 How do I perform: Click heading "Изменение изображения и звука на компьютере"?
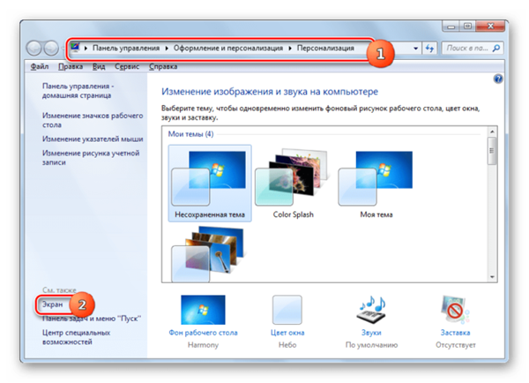point(270,92)
